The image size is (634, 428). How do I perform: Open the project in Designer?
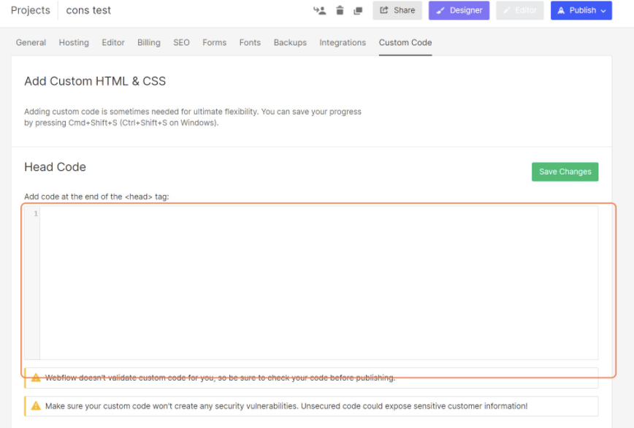tap(459, 10)
